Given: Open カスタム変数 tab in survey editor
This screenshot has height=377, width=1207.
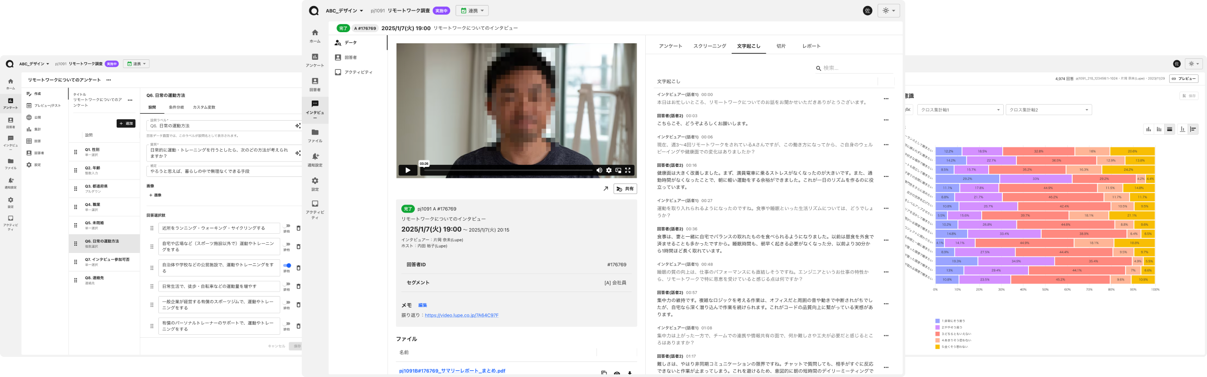Looking at the screenshot, I should click(x=204, y=107).
